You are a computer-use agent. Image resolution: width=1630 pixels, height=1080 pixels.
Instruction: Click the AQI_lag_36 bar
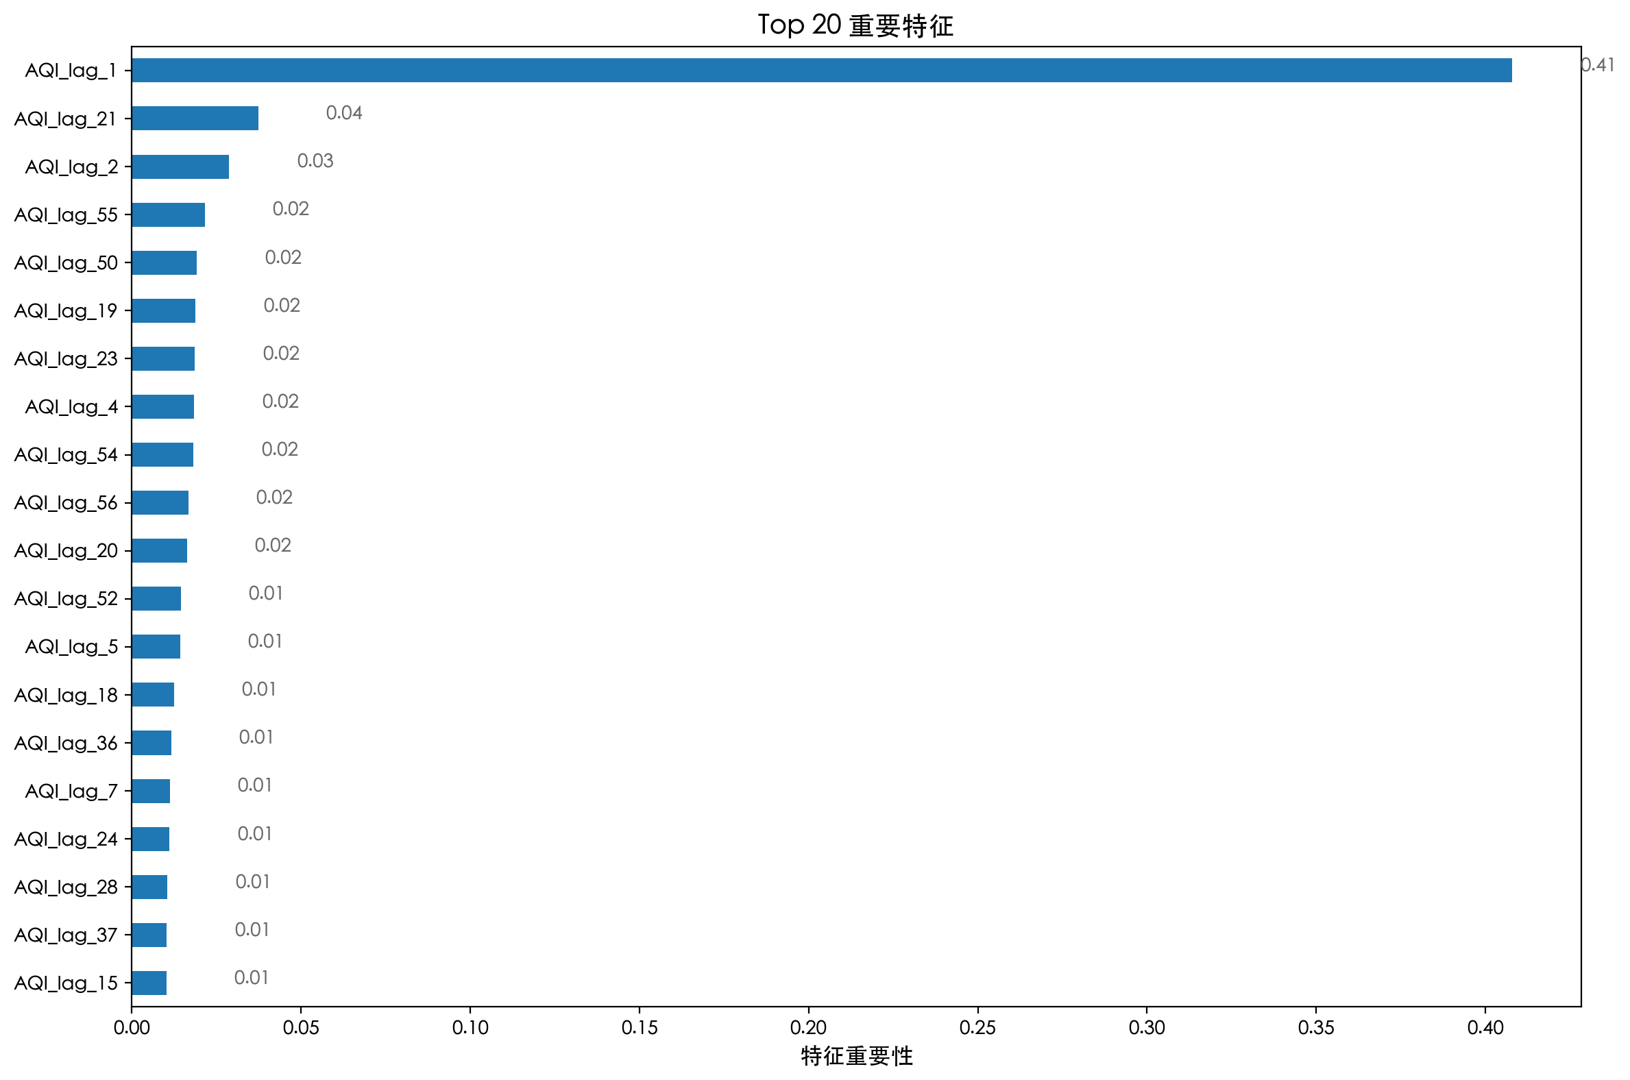pos(151,744)
